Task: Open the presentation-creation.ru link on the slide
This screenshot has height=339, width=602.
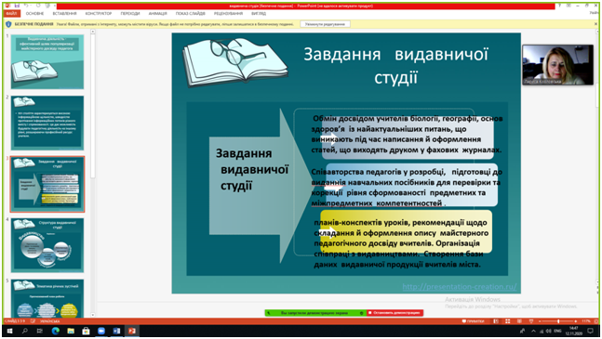Action: 460,286
